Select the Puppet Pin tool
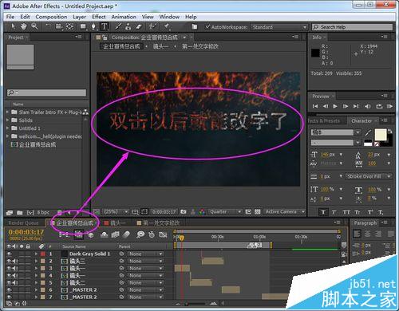The image size is (399, 311). pyautogui.click(x=167, y=26)
